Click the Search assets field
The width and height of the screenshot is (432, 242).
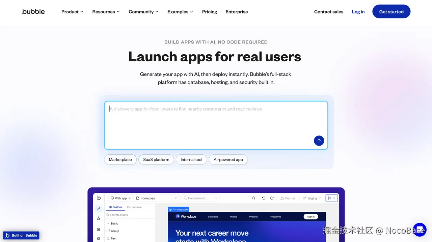point(130,215)
